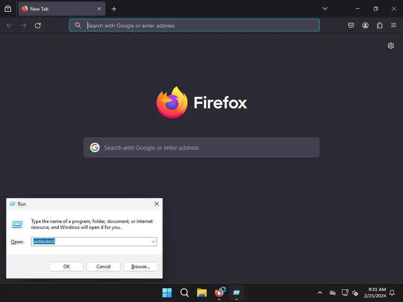Click Cancel in the Run dialog

tap(104, 267)
